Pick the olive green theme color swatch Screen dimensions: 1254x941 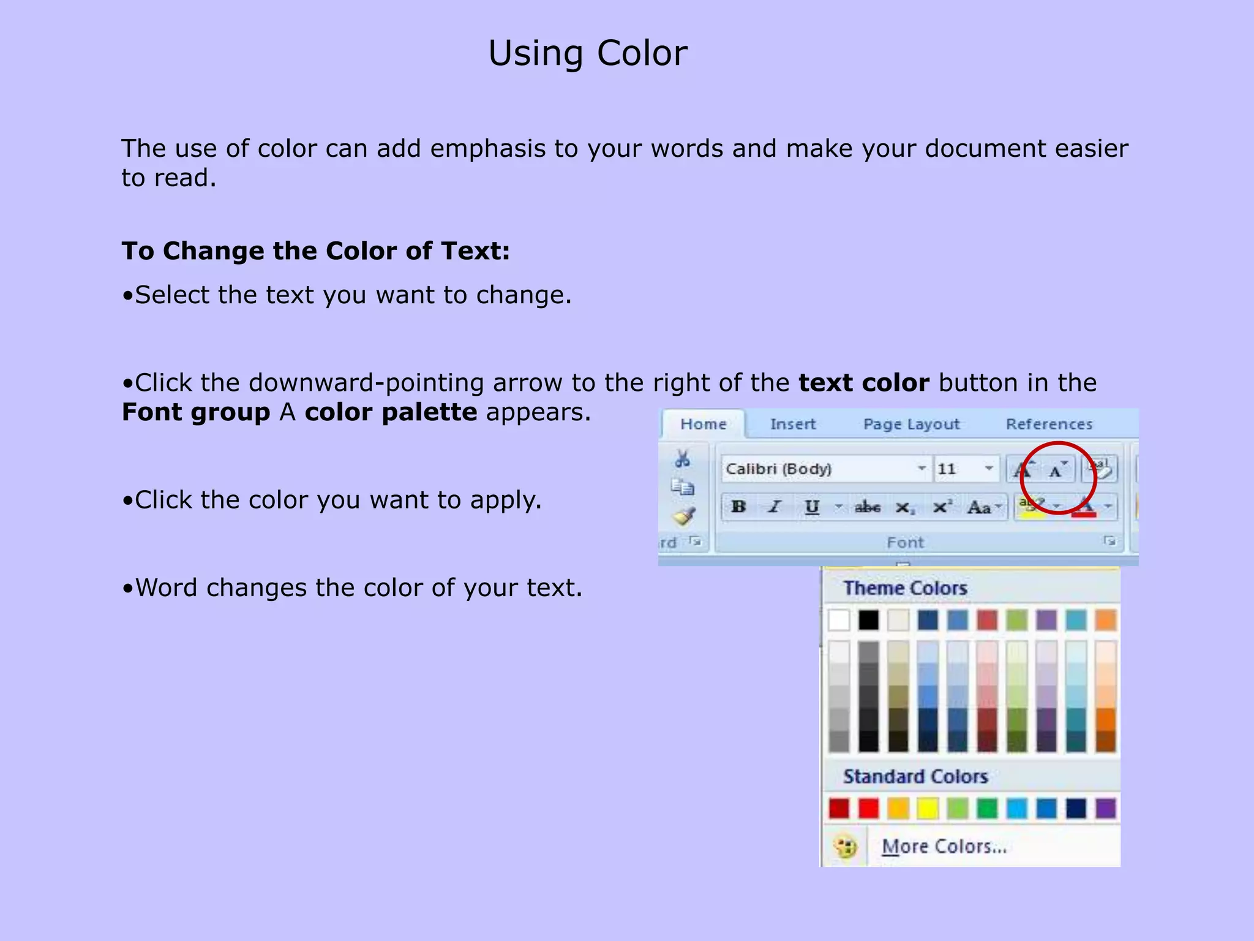1017,620
